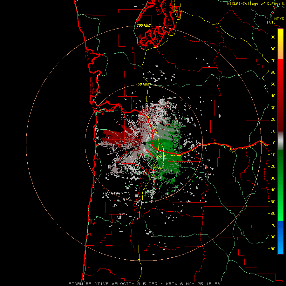This screenshot has height=286, width=286.
Task: Click the light blue color bar segment near -90
Action: click(281, 249)
